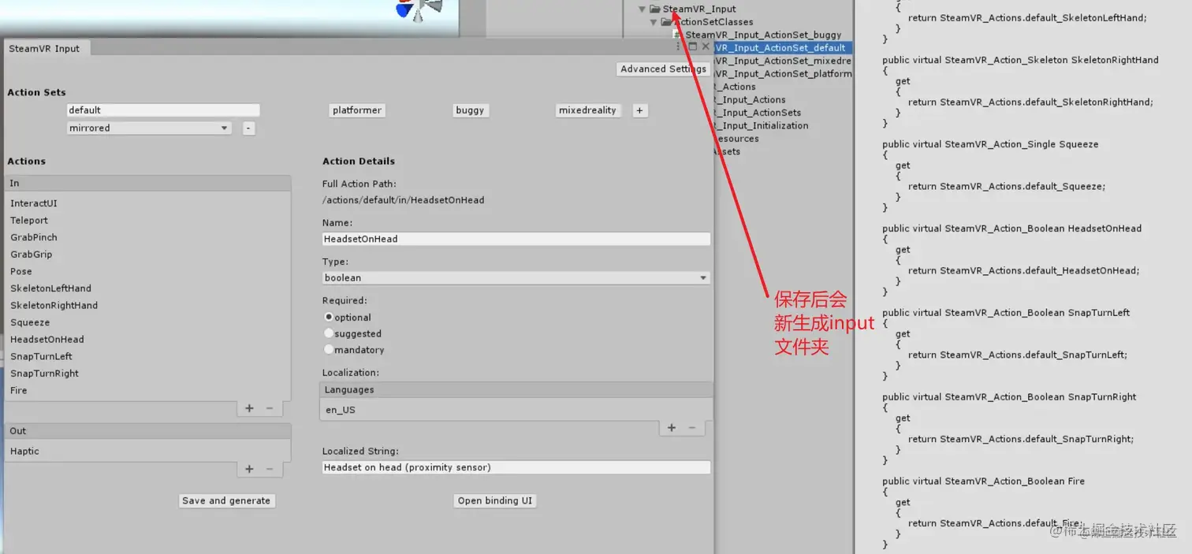Collapse the ActionSetClasses folder
This screenshot has width=1192, height=554.
(654, 22)
